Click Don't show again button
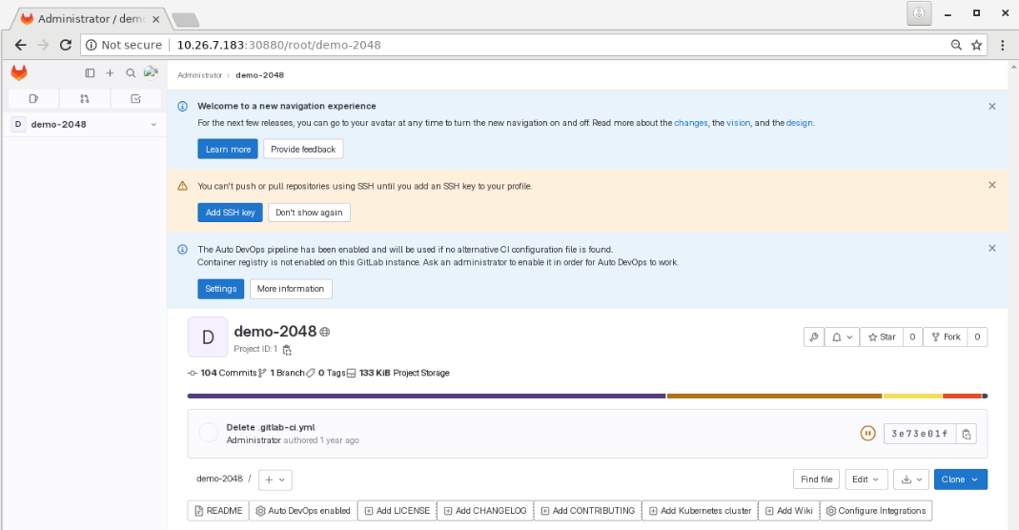The image size is (1019, 530). click(309, 213)
